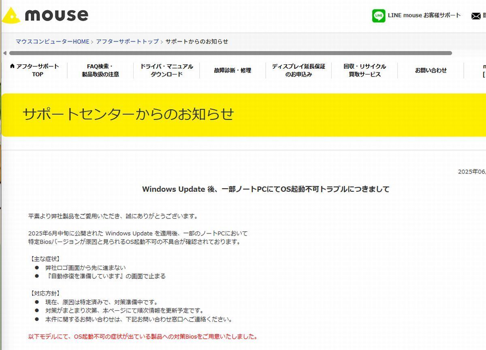Open ディスプレイ延長保証のお申込み menu item
The width and height of the screenshot is (486, 350).
(x=298, y=70)
